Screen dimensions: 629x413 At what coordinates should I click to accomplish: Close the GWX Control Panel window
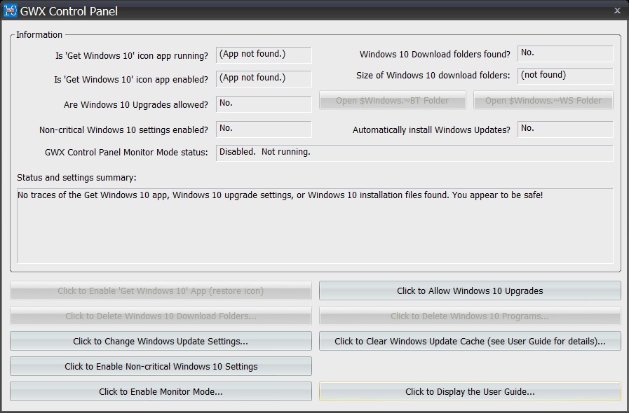pos(616,10)
